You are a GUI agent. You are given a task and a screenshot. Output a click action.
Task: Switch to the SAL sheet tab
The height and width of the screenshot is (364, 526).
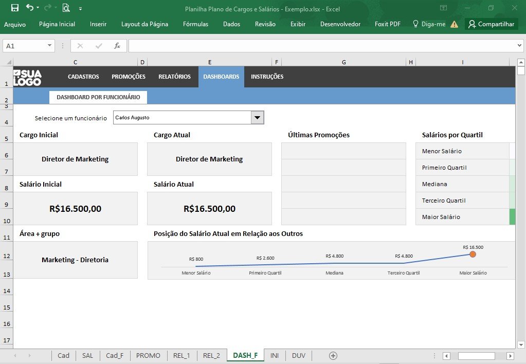coord(87,356)
